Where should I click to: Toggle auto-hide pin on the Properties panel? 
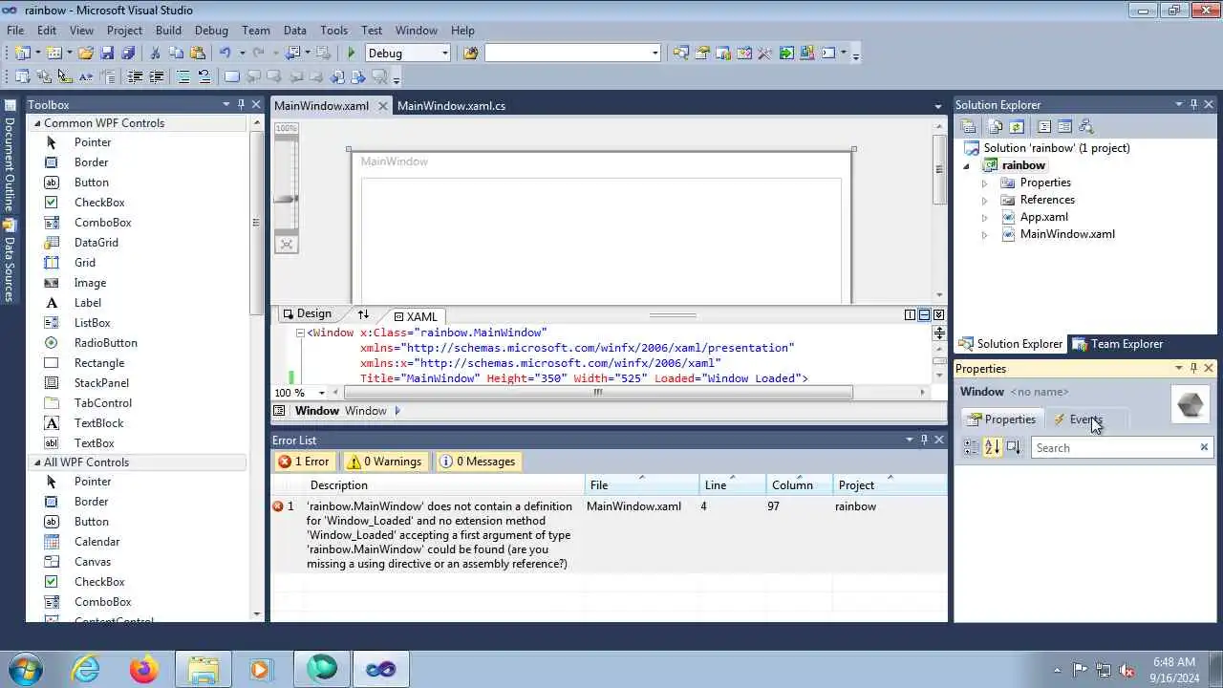tap(1193, 368)
